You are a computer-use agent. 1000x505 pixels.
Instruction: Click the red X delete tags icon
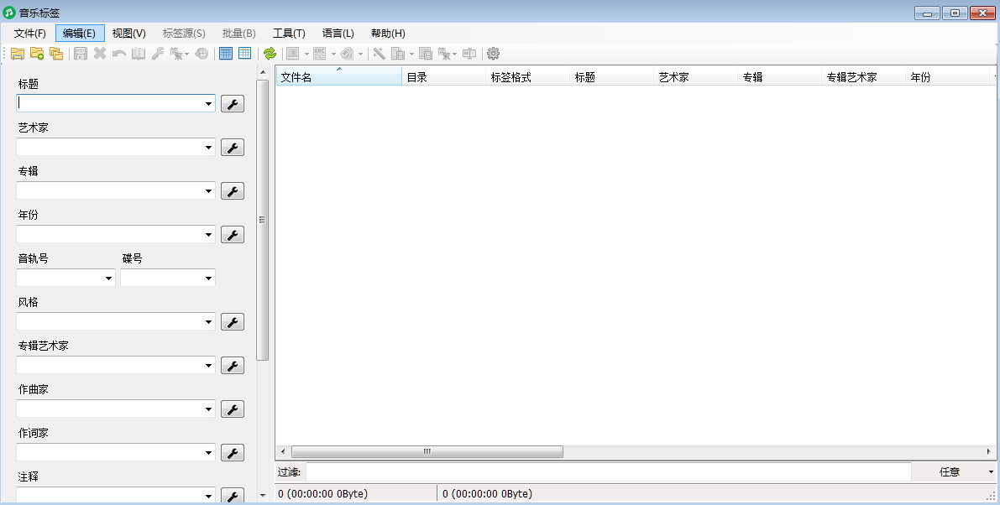(x=98, y=53)
